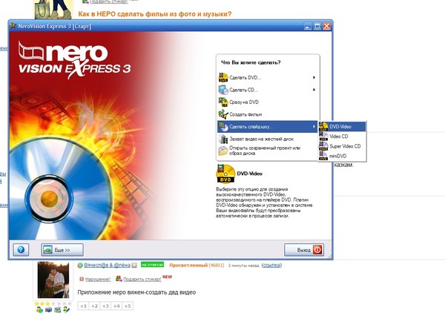
Task: Click the camera photos icon under the avatar
Action: pyautogui.click(x=48, y=310)
